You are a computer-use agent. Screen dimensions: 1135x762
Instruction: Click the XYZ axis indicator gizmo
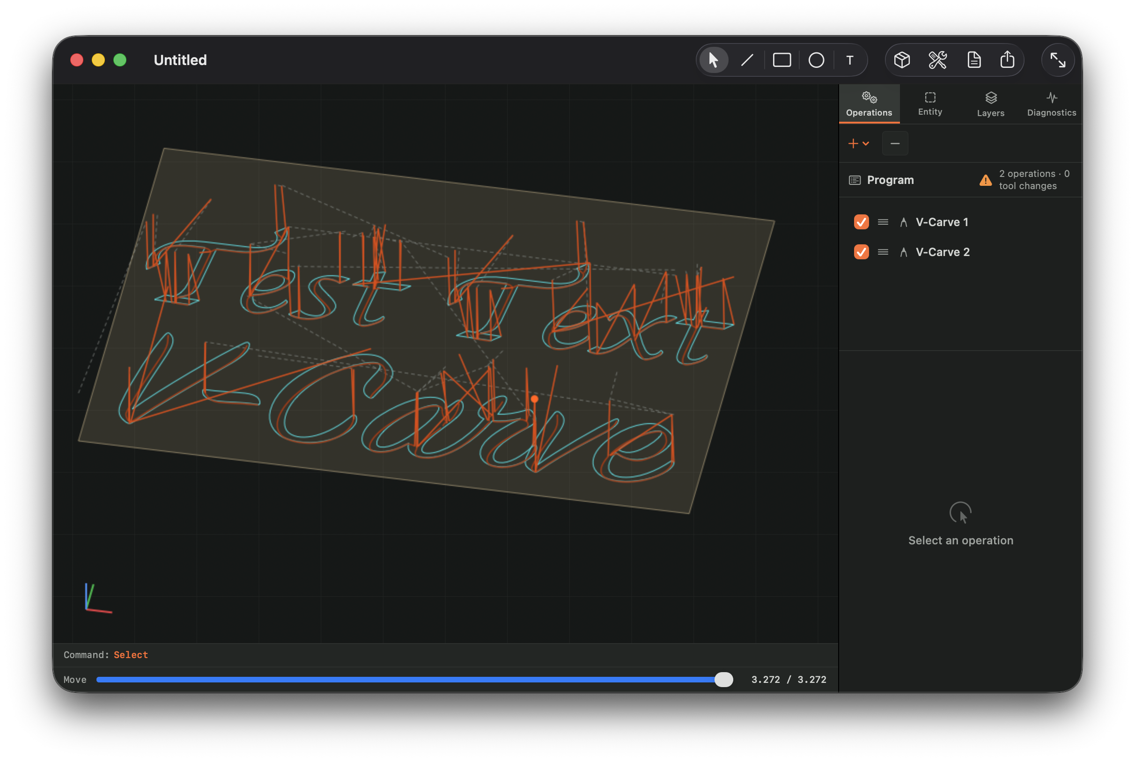click(x=98, y=598)
